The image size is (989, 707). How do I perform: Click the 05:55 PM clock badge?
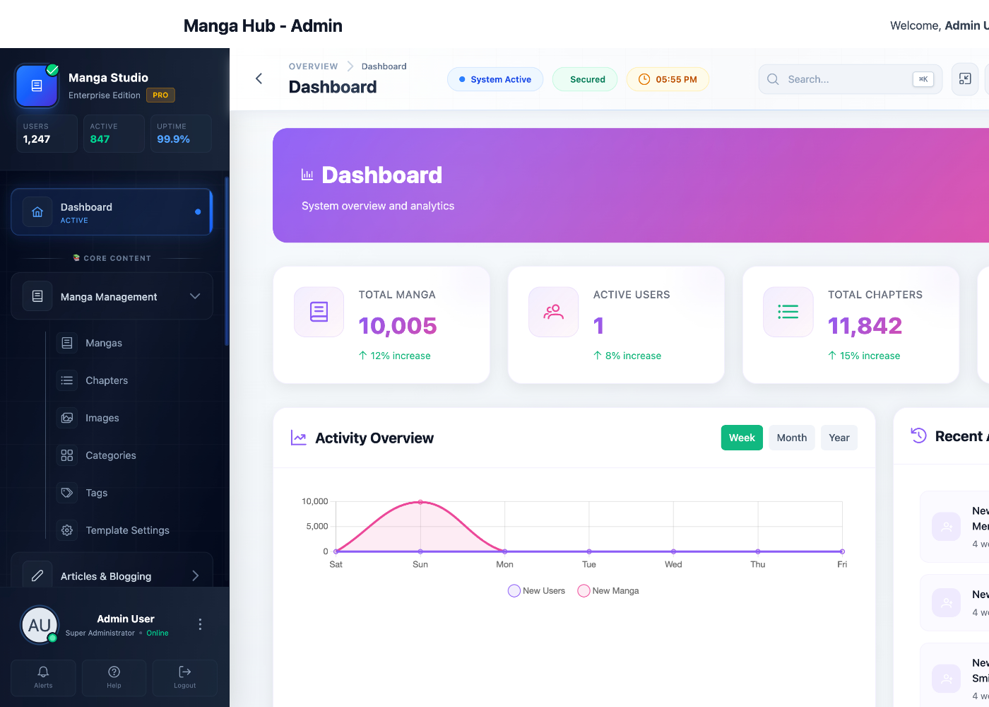668,79
